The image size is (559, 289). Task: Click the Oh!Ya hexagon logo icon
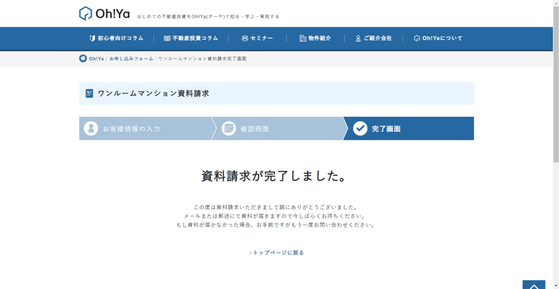[x=86, y=14]
